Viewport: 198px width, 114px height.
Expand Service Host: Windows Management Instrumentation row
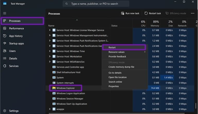click(49, 35)
